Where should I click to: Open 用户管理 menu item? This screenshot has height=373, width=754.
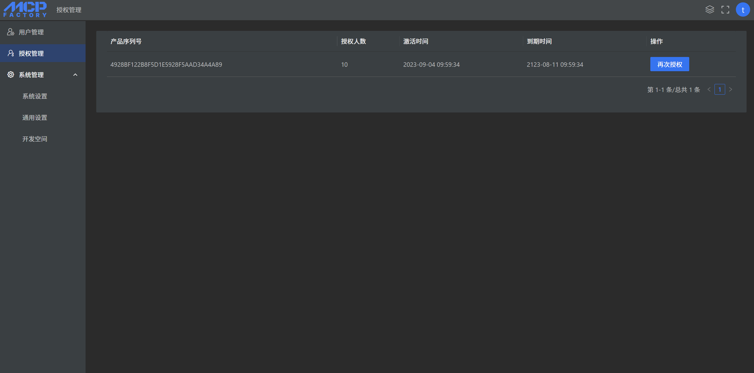click(31, 32)
